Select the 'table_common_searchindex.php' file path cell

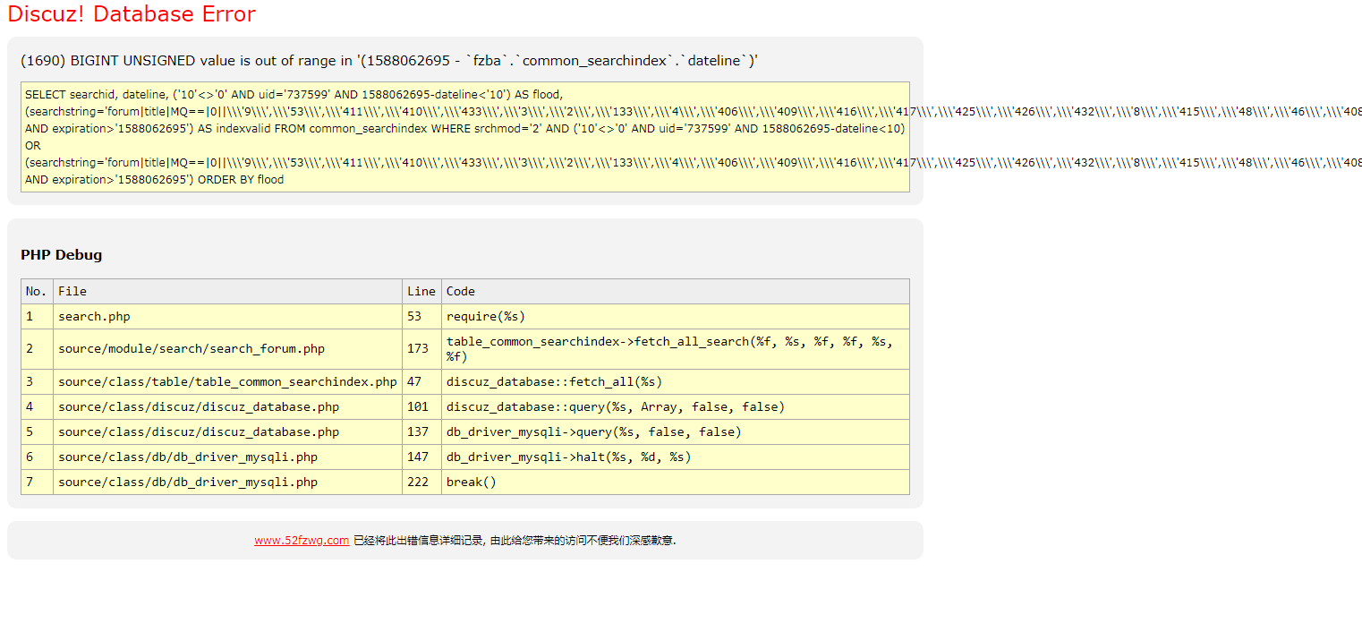pyautogui.click(x=228, y=382)
